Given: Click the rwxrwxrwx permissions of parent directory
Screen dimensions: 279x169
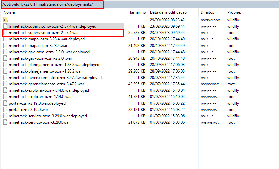Looking at the screenshot, I should 210,20.
